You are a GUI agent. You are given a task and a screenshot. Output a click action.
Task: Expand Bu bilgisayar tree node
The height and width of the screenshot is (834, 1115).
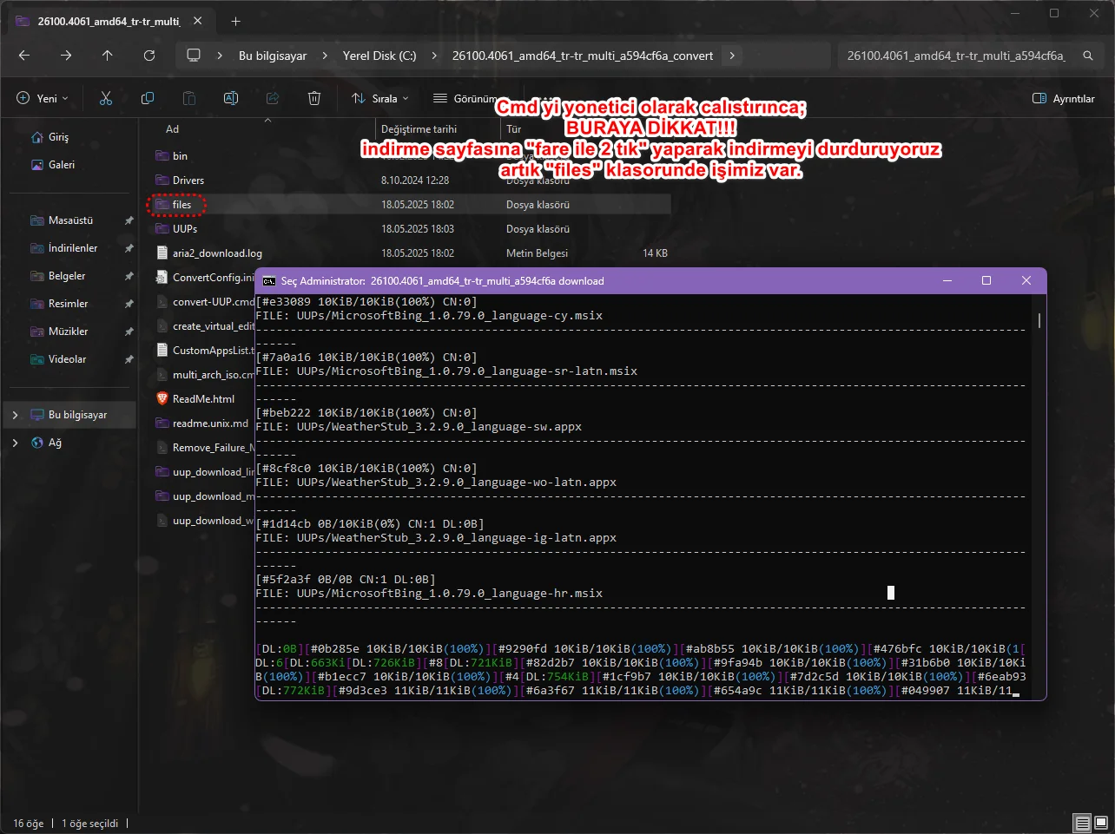(x=15, y=415)
